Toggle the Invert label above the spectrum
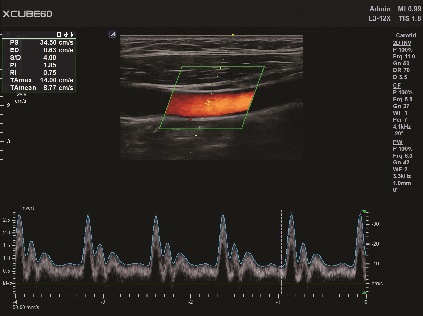The width and height of the screenshot is (423, 316). point(28,208)
